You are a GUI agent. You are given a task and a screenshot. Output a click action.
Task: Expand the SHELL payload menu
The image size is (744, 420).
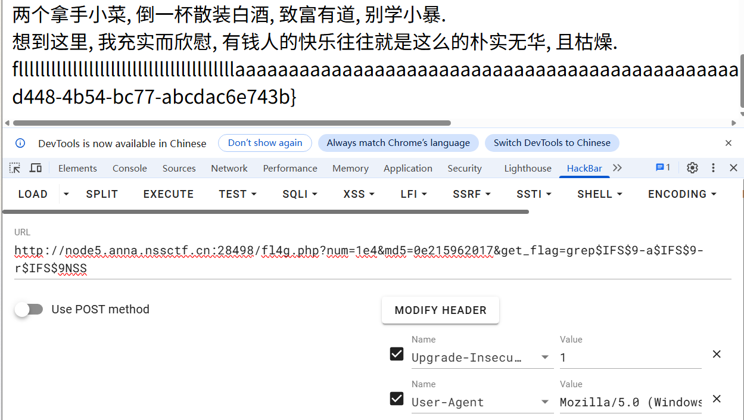pyautogui.click(x=600, y=194)
